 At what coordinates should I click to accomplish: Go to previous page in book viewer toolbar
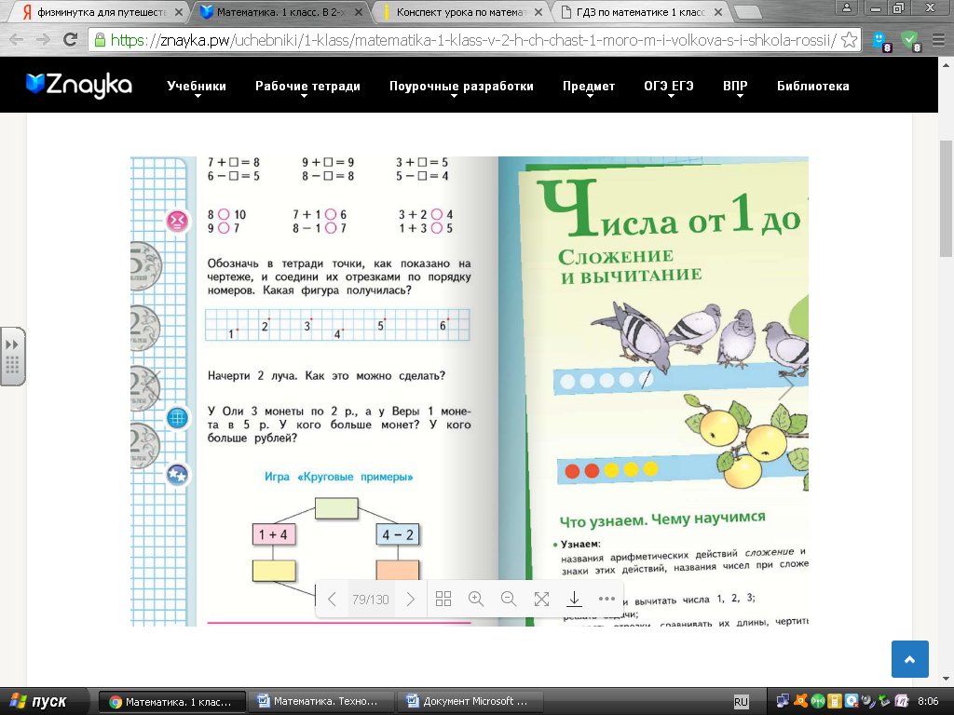[332, 600]
